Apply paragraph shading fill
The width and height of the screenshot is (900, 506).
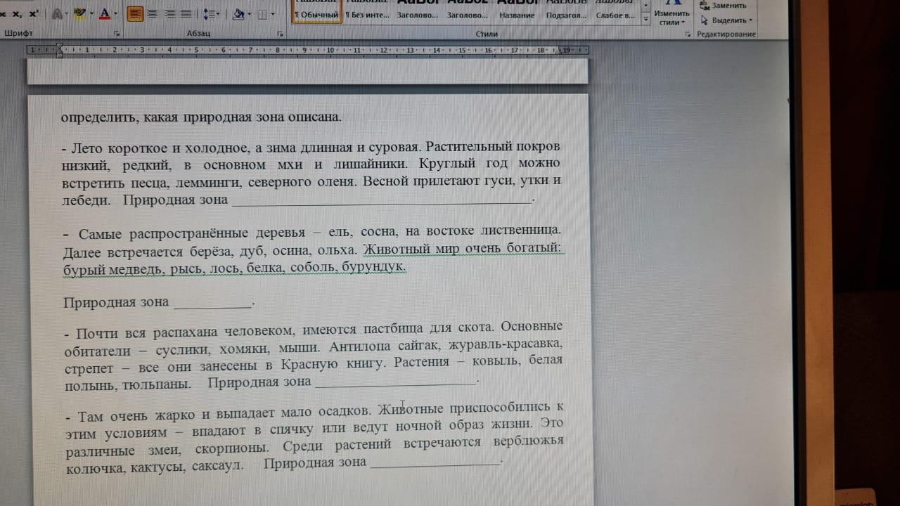tap(238, 14)
